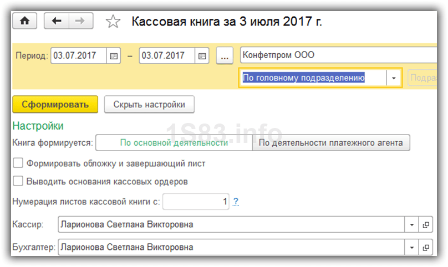Click the Конфетпром ООО organization field
This screenshot has width=448, height=267.
pyautogui.click(x=339, y=55)
